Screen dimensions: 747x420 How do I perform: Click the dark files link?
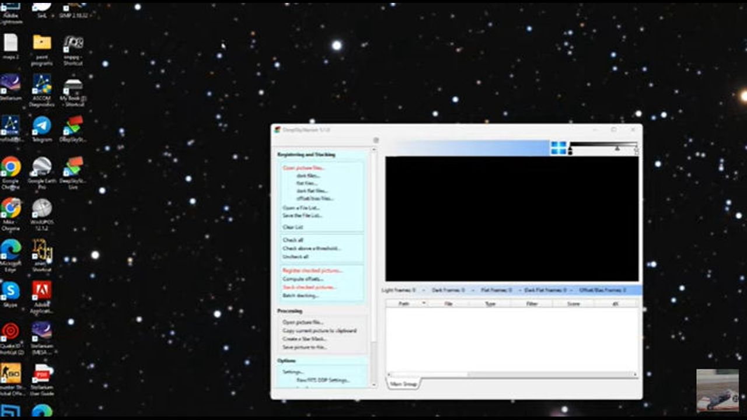pyautogui.click(x=308, y=176)
